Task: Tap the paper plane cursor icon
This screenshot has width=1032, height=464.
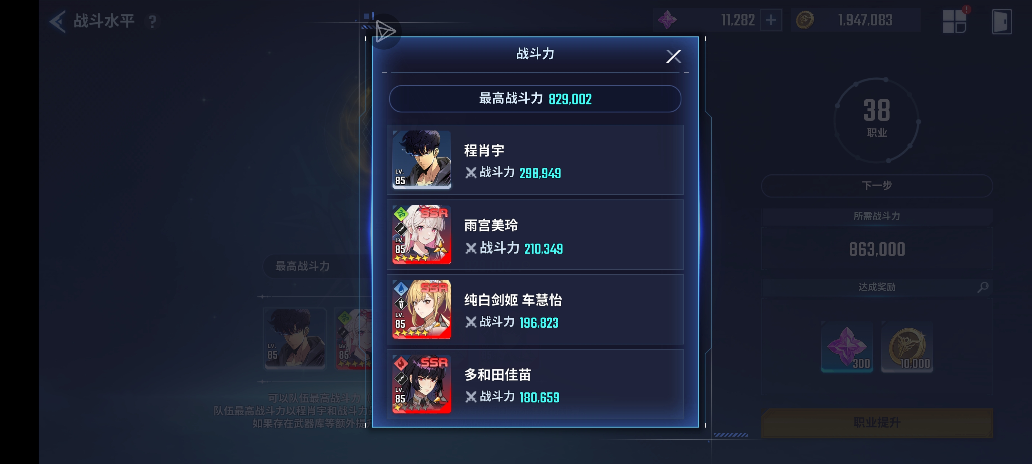Action: pyautogui.click(x=385, y=31)
